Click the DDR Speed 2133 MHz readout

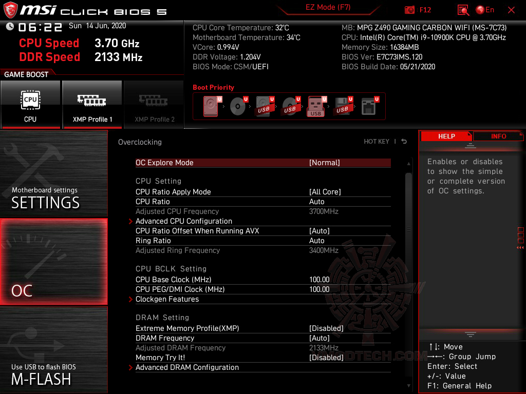point(81,57)
